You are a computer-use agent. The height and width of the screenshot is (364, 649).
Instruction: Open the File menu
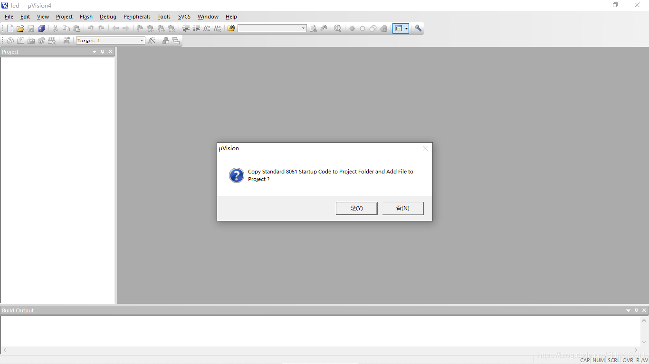pos(9,17)
